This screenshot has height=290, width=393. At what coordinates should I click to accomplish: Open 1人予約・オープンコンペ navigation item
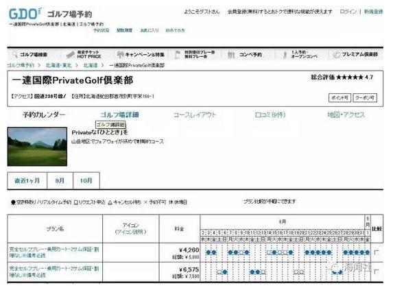pyautogui.click(x=300, y=54)
